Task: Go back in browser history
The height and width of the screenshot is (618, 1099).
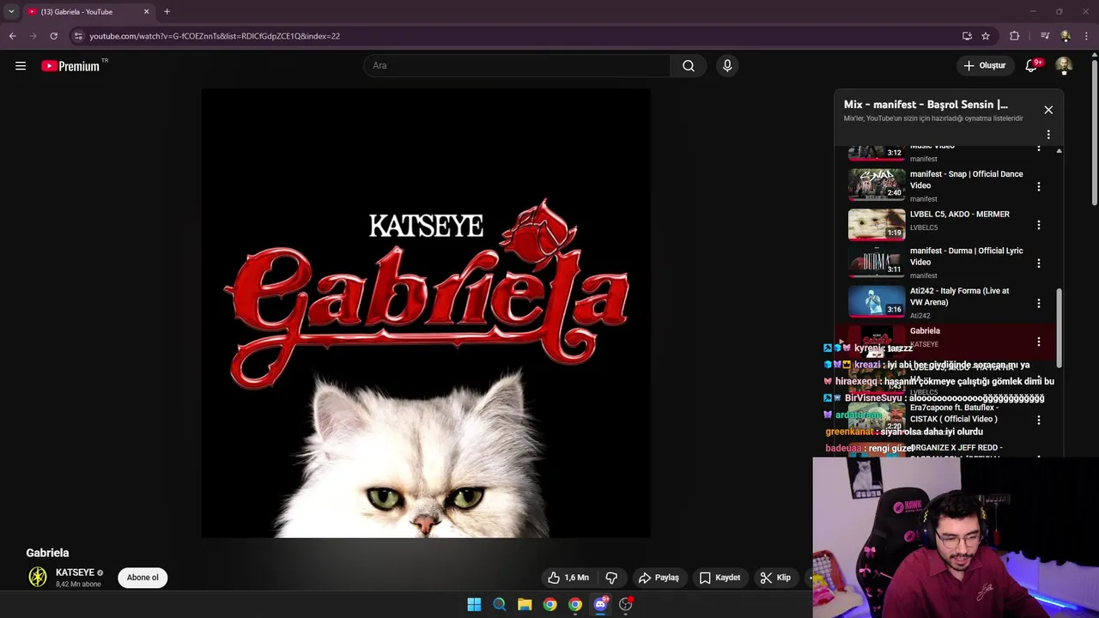Action: pos(12,36)
